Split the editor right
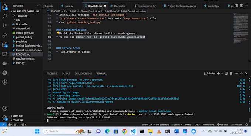The width and height of the screenshot is (251, 136). coord(241,6)
